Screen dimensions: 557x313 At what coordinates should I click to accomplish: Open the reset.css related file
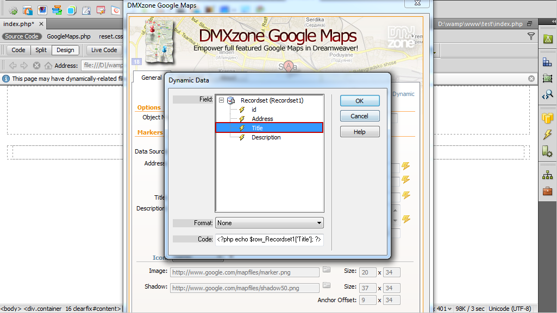pyautogui.click(x=111, y=36)
